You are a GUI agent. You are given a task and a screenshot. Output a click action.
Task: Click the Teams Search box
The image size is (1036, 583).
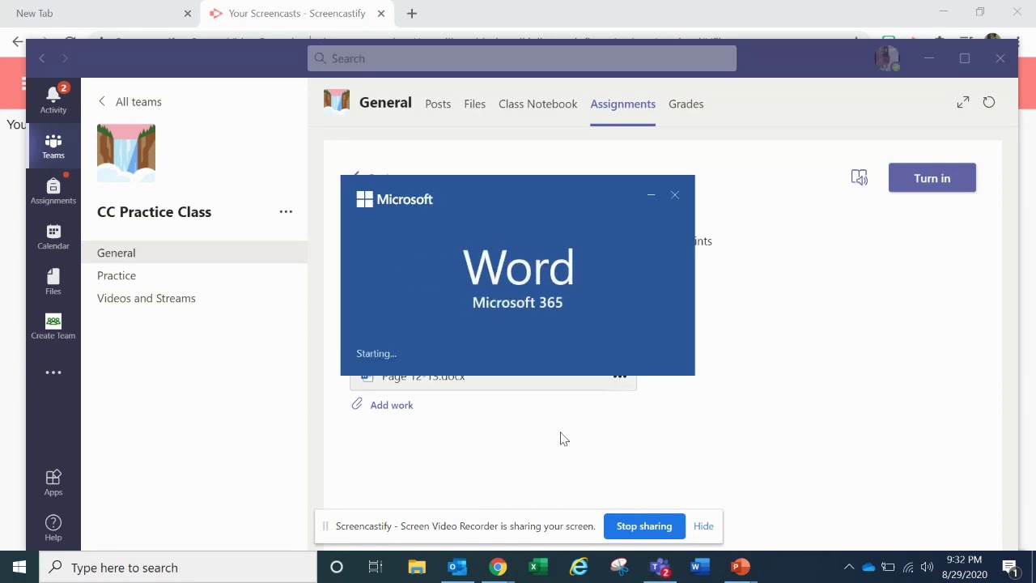coord(522,58)
